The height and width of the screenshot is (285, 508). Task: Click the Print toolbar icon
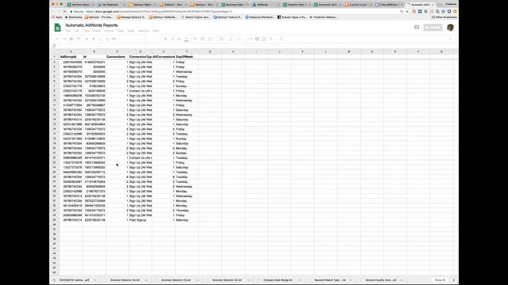click(71, 39)
